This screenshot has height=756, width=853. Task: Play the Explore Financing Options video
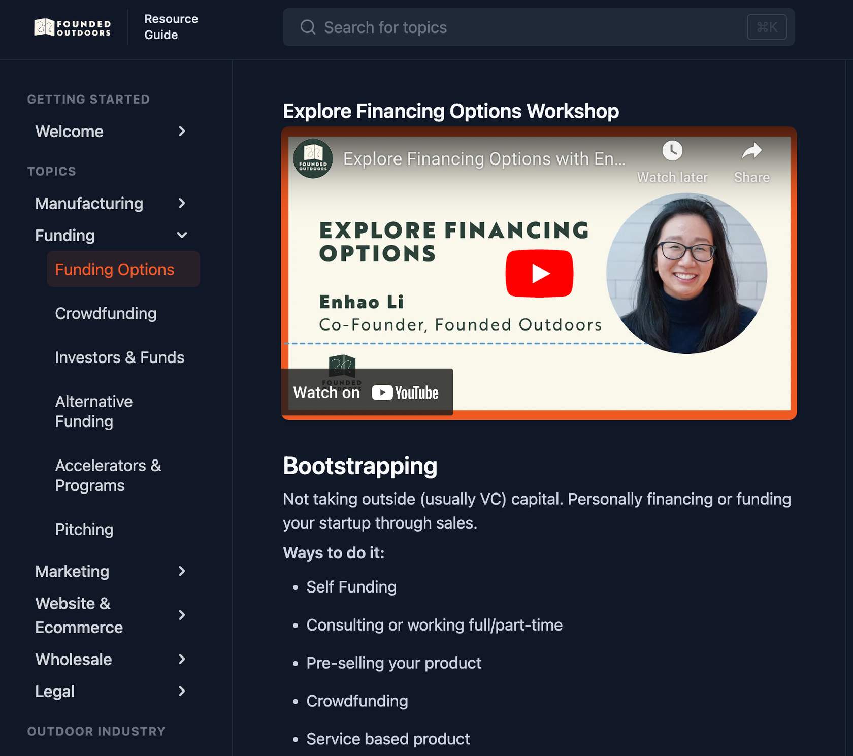(539, 273)
